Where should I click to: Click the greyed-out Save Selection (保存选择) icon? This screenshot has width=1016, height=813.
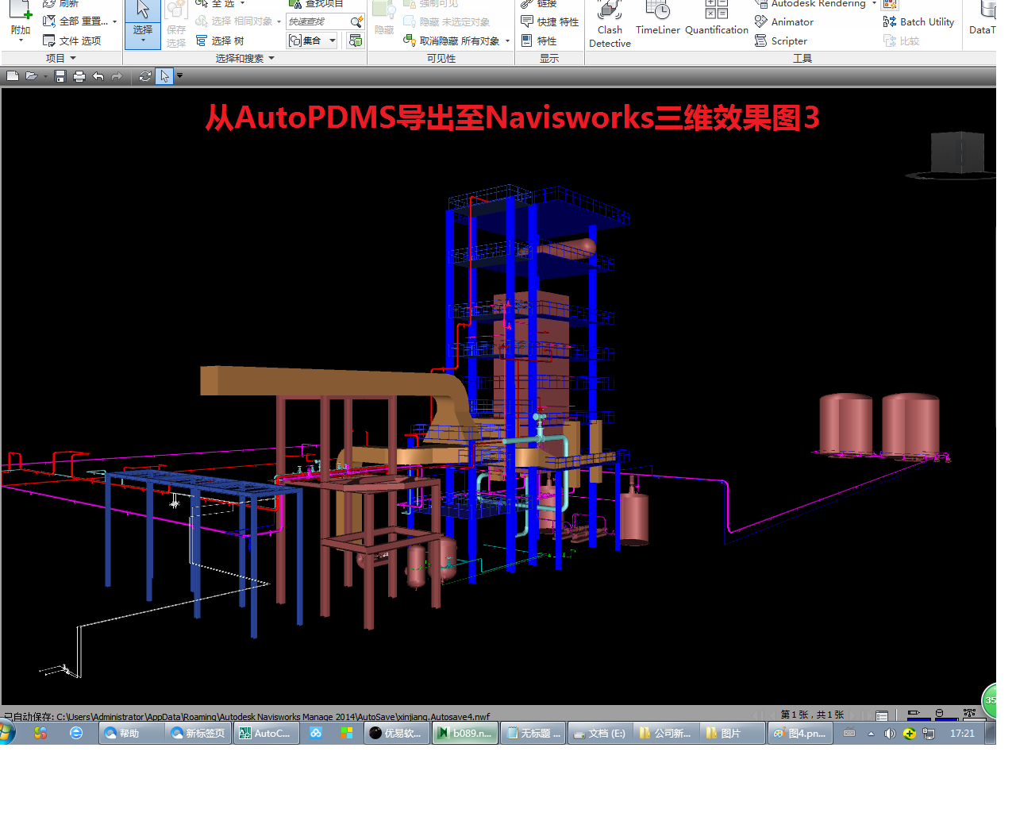point(176,24)
